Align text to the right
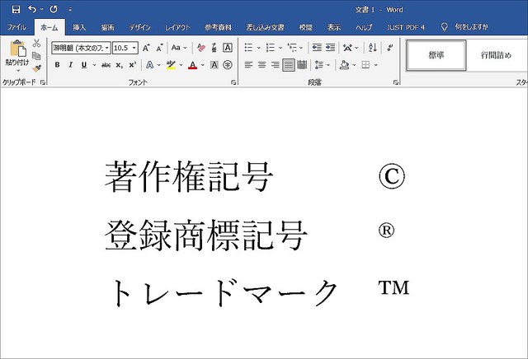The width and height of the screenshot is (528, 359). pos(275,65)
